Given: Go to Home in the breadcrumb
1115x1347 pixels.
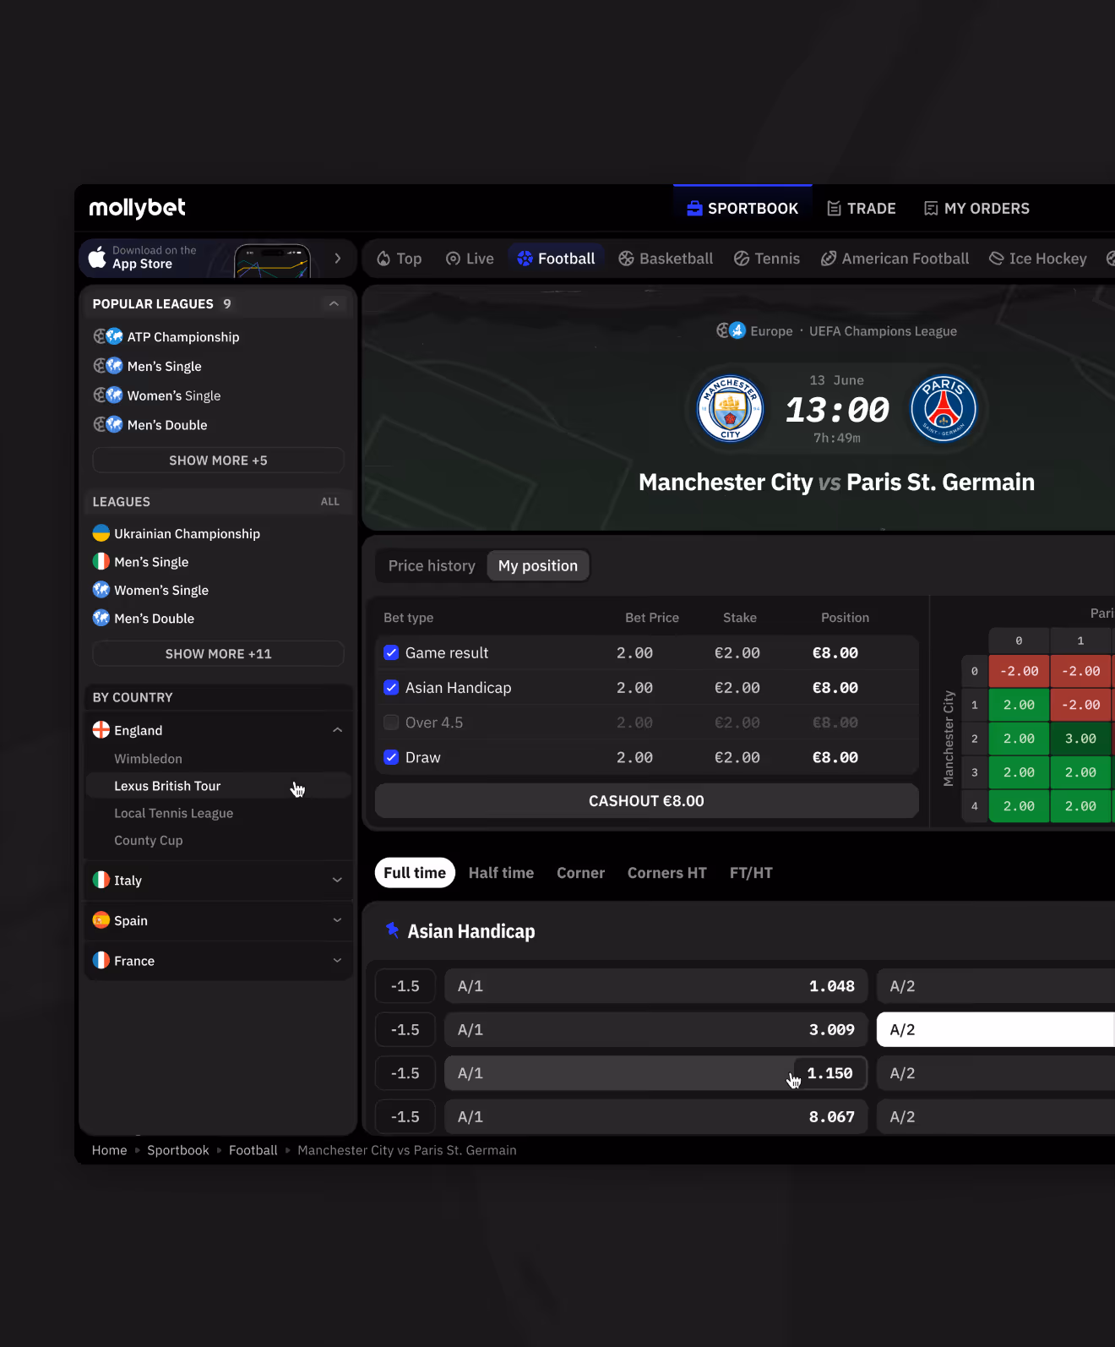Looking at the screenshot, I should (109, 1150).
